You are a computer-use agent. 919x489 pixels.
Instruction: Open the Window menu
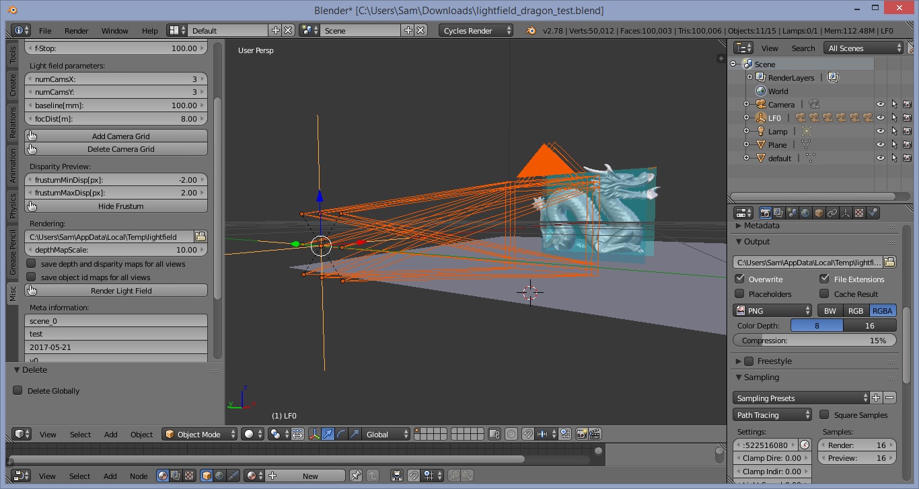pyautogui.click(x=115, y=30)
